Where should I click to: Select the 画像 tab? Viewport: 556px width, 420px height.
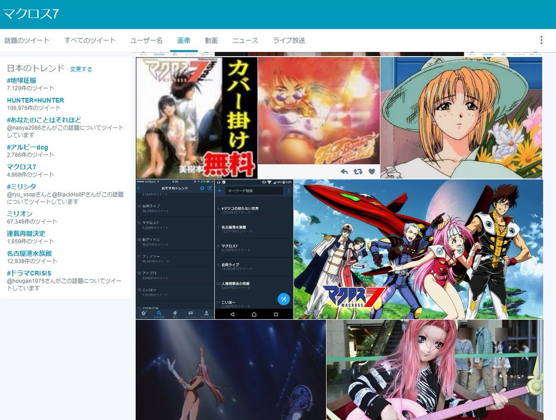pos(184,40)
